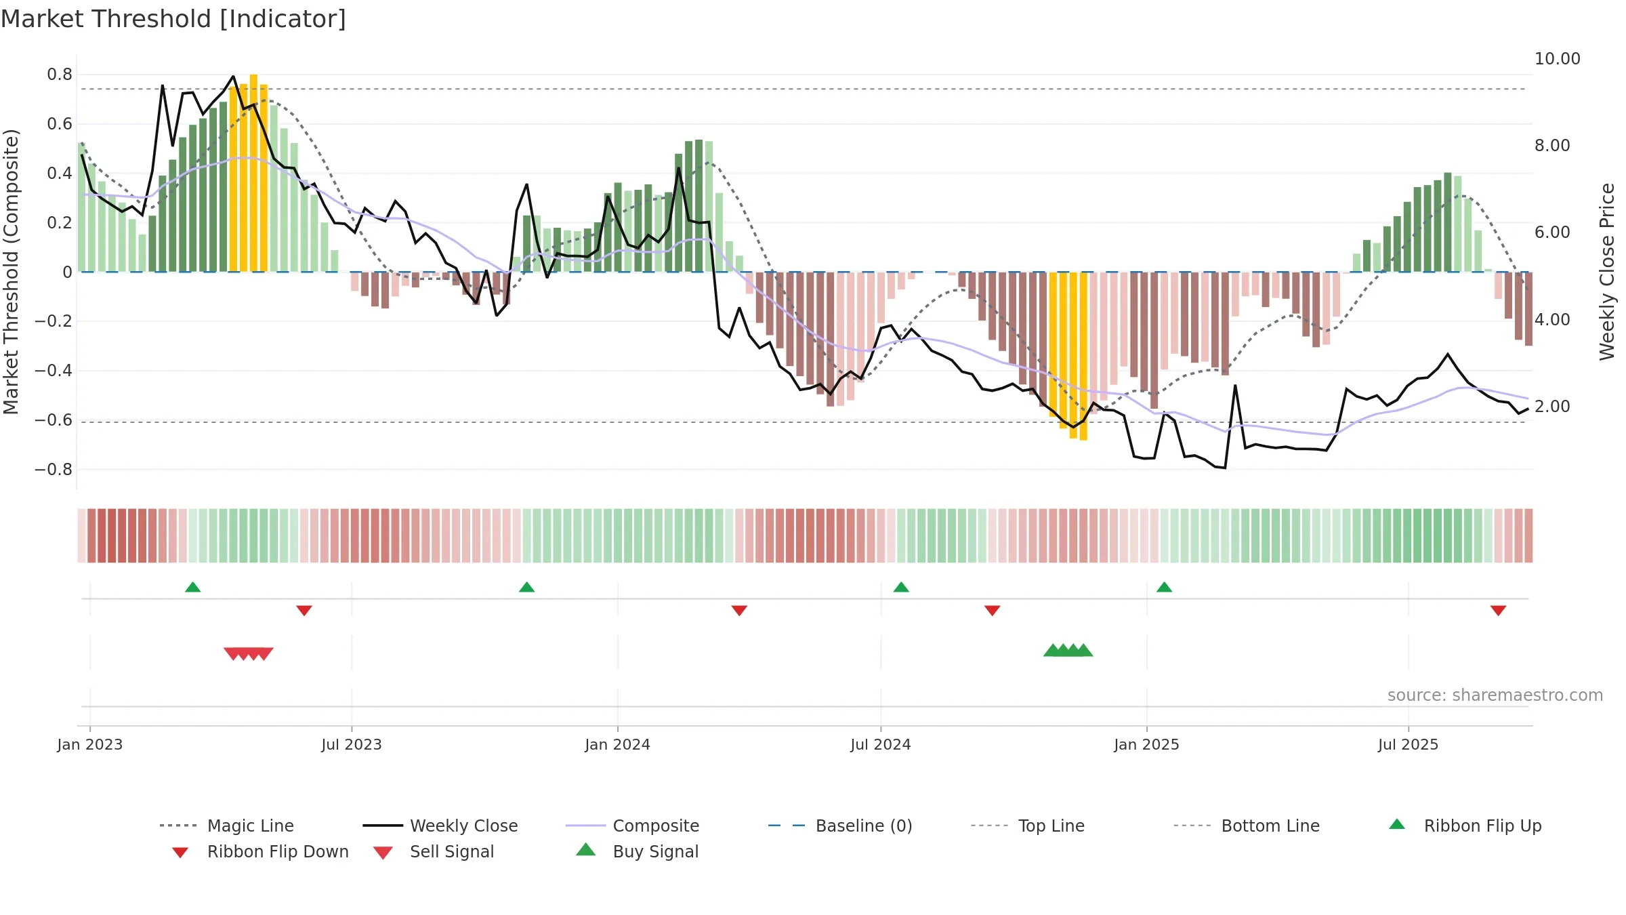This screenshot has width=1626, height=915.
Task: Click the earliest green ribbon flip up marker in 2023
Action: [x=192, y=587]
